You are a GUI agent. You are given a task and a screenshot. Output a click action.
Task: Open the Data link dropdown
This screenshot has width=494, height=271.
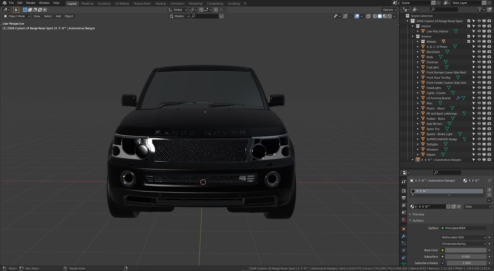pos(478,207)
